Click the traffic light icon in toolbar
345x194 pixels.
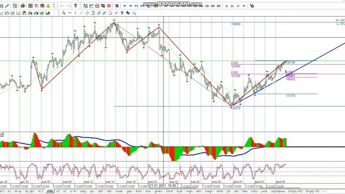54,6
